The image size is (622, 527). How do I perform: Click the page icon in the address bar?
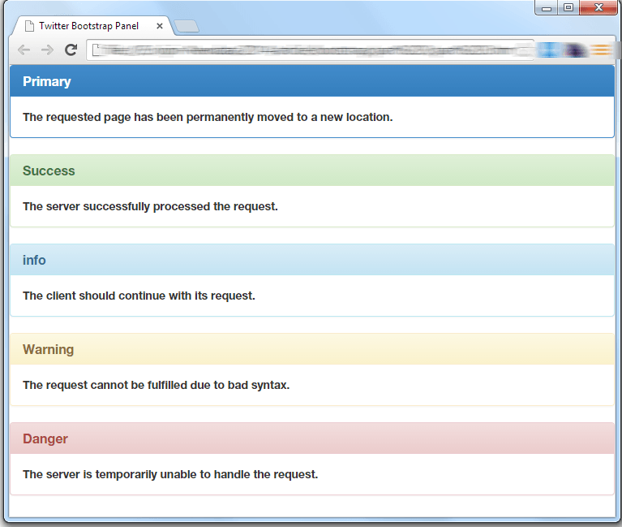(x=96, y=50)
